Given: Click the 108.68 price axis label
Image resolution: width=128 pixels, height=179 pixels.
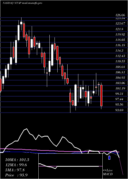Looking at the screenshot, I should pyautogui.click(x=120, y=67).
